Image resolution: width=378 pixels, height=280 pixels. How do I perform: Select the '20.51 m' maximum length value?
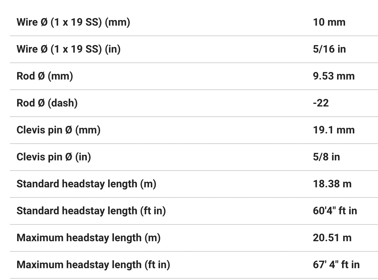tap(332, 238)
